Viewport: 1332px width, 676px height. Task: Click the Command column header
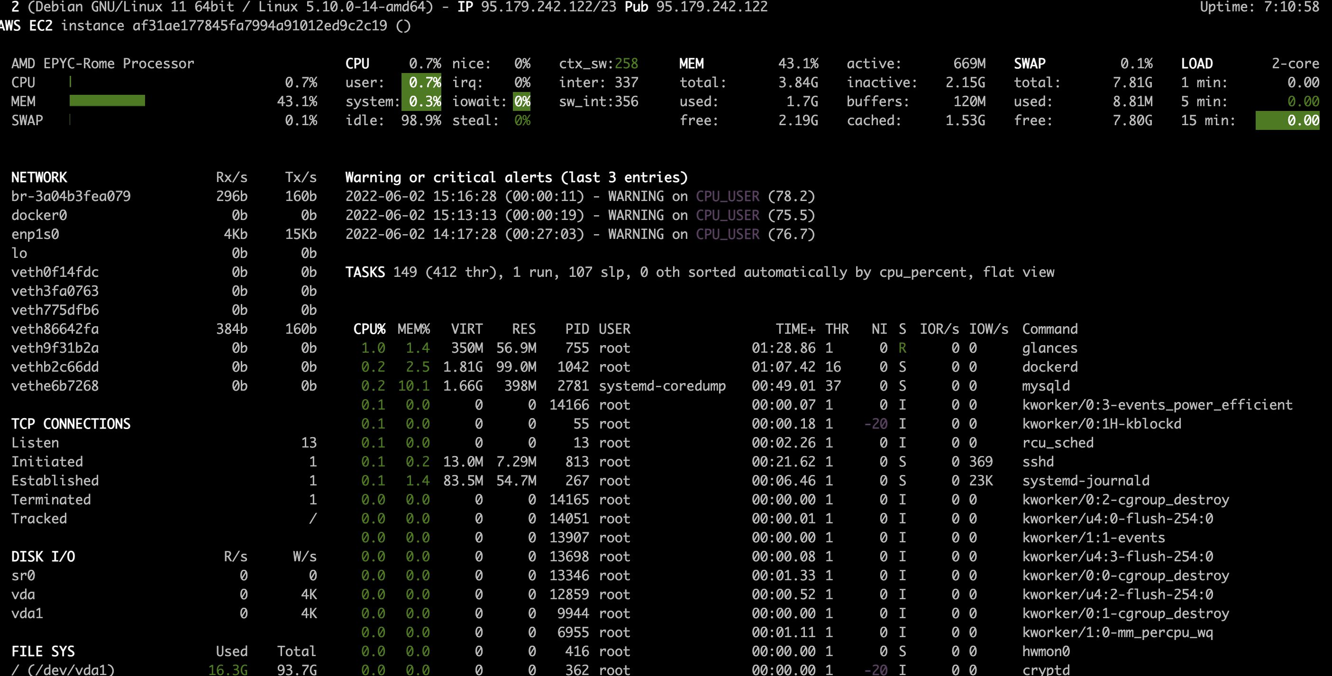click(1049, 329)
